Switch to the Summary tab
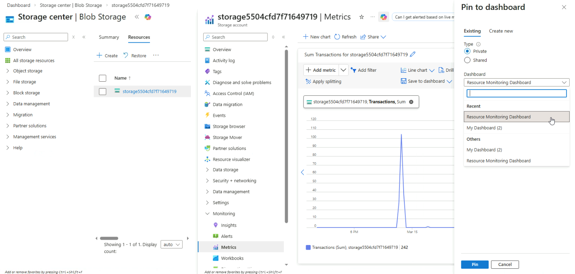575x274 pixels. click(109, 37)
